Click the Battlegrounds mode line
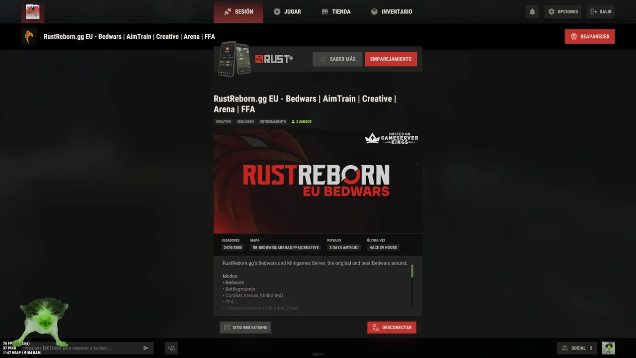The image size is (636, 358). 240,289
